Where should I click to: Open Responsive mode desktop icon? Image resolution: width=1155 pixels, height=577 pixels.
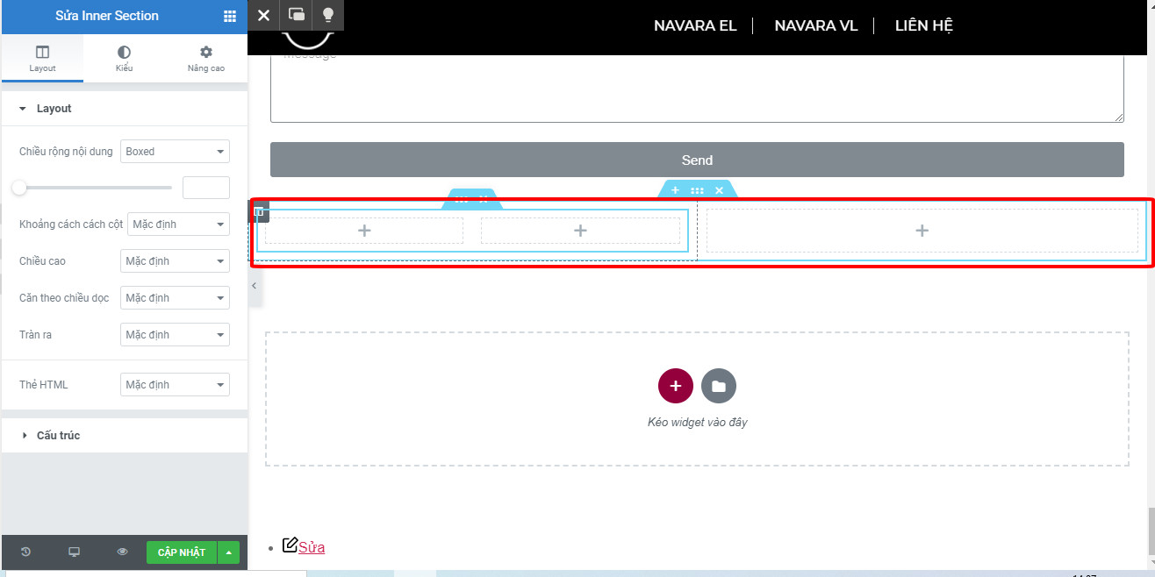75,552
